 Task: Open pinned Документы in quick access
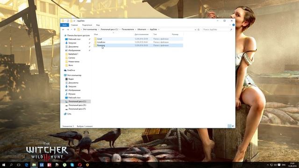[73, 47]
